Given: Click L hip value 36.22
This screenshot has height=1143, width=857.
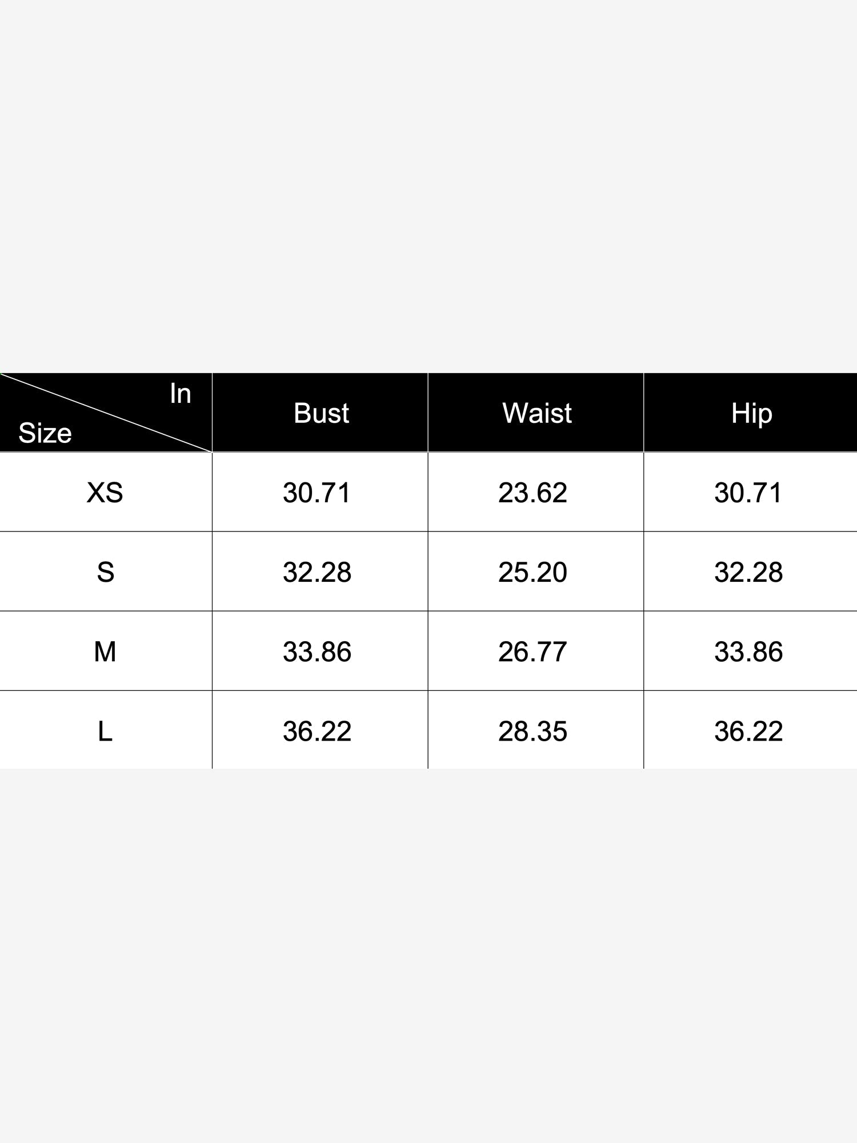Looking at the screenshot, I should click(748, 731).
